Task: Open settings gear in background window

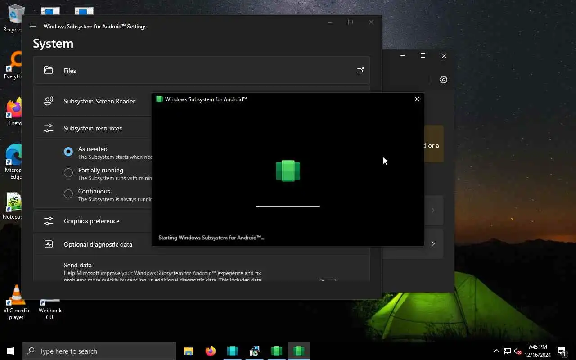Action: click(444, 80)
